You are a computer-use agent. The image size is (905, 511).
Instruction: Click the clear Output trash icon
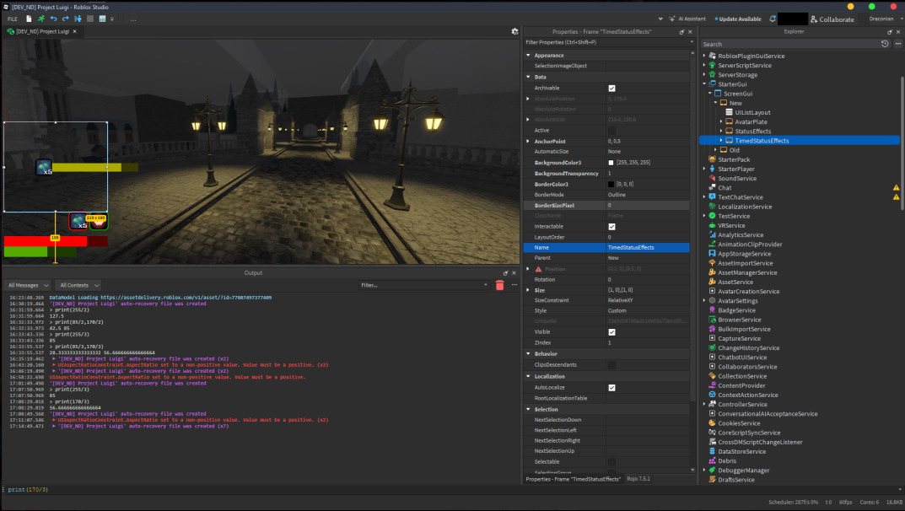click(500, 285)
